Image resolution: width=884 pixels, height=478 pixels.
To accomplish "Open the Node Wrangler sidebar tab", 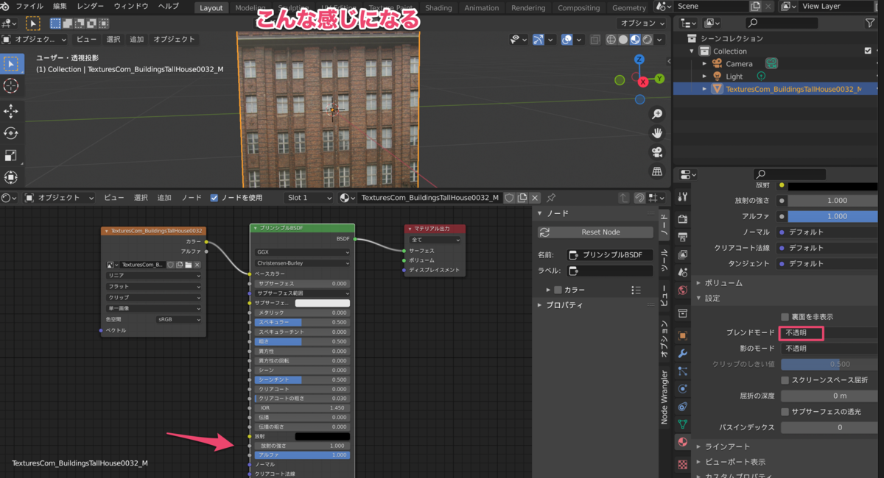I will 663,397.
